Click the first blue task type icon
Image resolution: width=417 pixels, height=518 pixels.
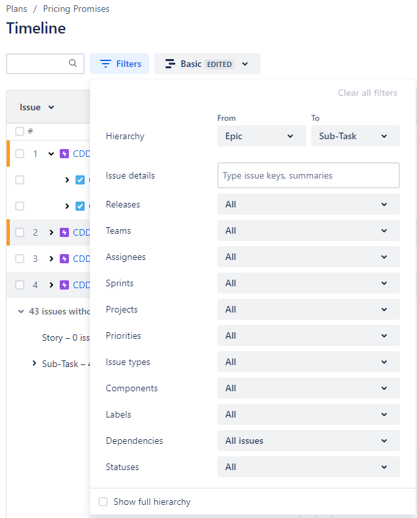(80, 180)
